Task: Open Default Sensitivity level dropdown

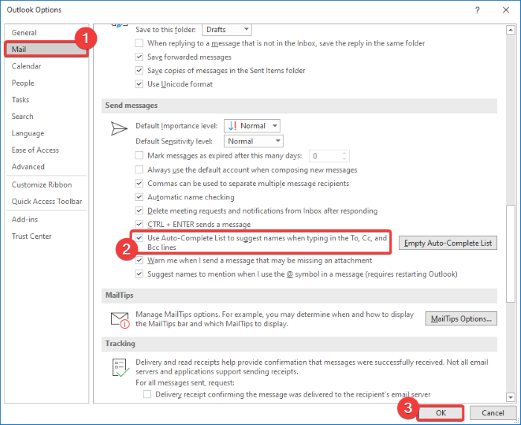Action: point(254,141)
